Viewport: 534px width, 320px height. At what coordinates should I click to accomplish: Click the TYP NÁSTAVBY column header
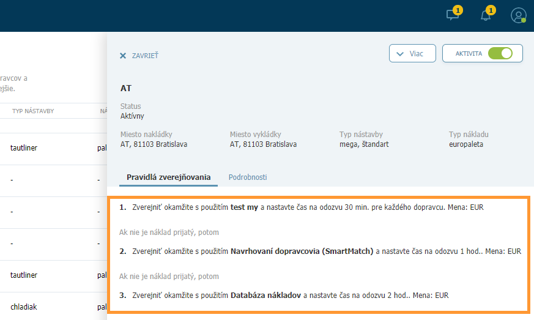(33, 111)
